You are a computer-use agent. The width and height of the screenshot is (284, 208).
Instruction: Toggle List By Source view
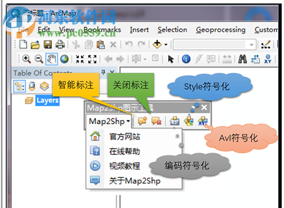32,86
